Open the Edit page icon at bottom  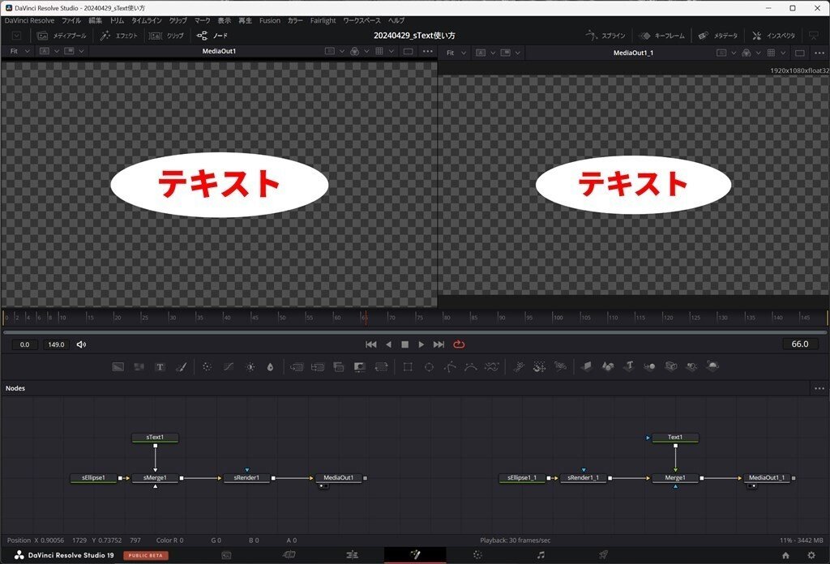tap(352, 555)
